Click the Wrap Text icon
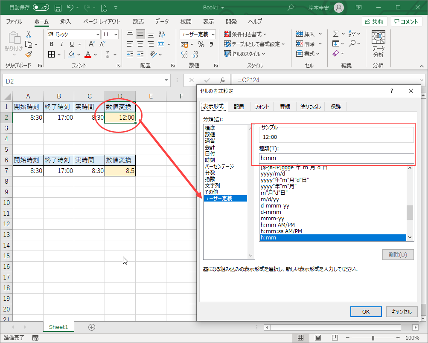The image size is (428, 343). (x=161, y=34)
